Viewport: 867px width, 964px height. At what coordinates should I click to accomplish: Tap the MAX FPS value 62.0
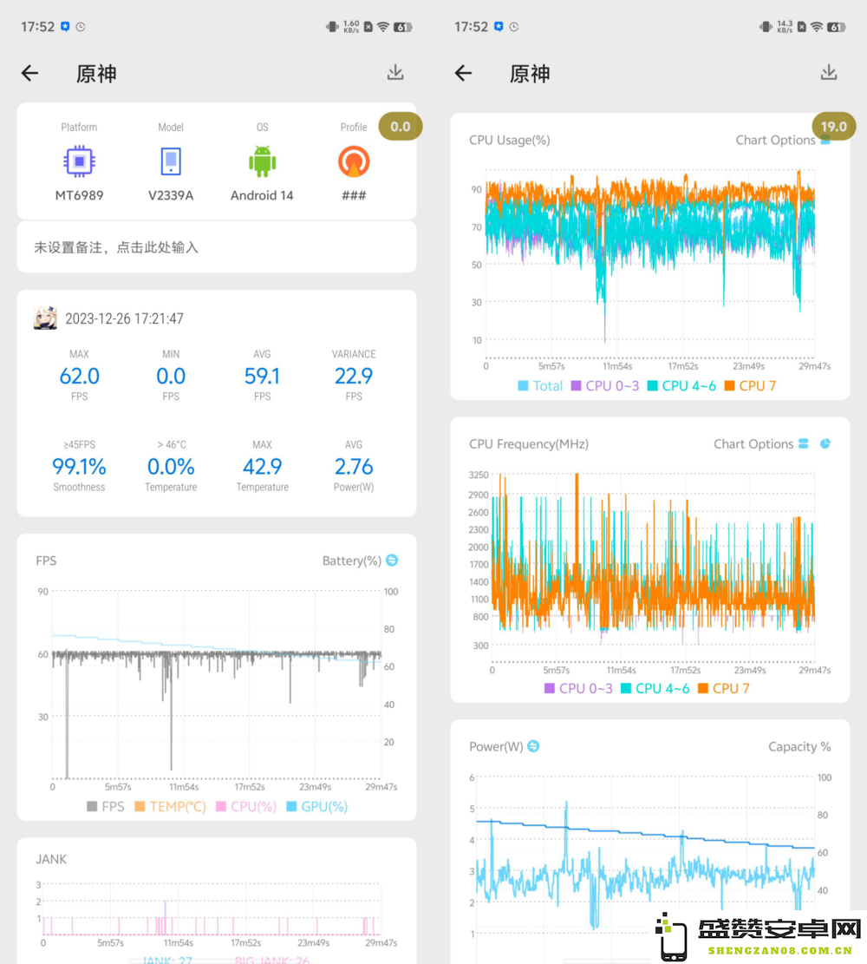click(79, 376)
